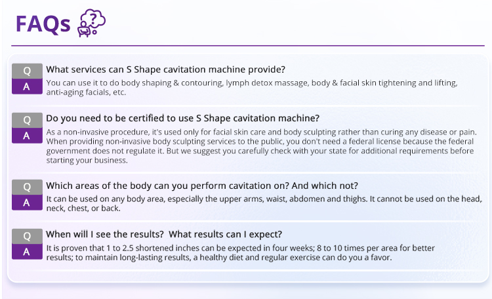This screenshot has height=299, width=492.
Task: Click the answer about 1 to 2.5 inches
Action: (240, 252)
